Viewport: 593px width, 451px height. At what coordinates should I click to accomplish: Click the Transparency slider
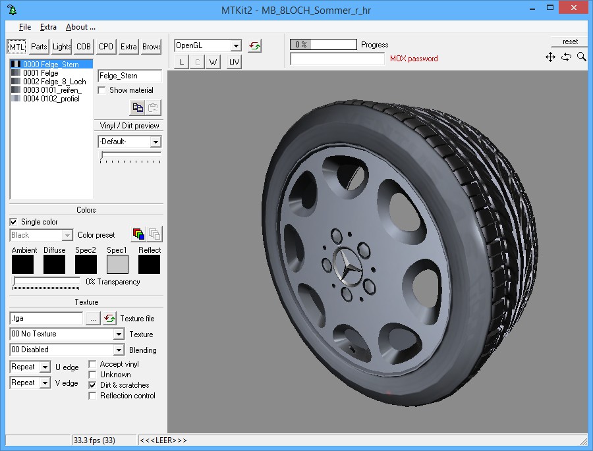point(45,282)
